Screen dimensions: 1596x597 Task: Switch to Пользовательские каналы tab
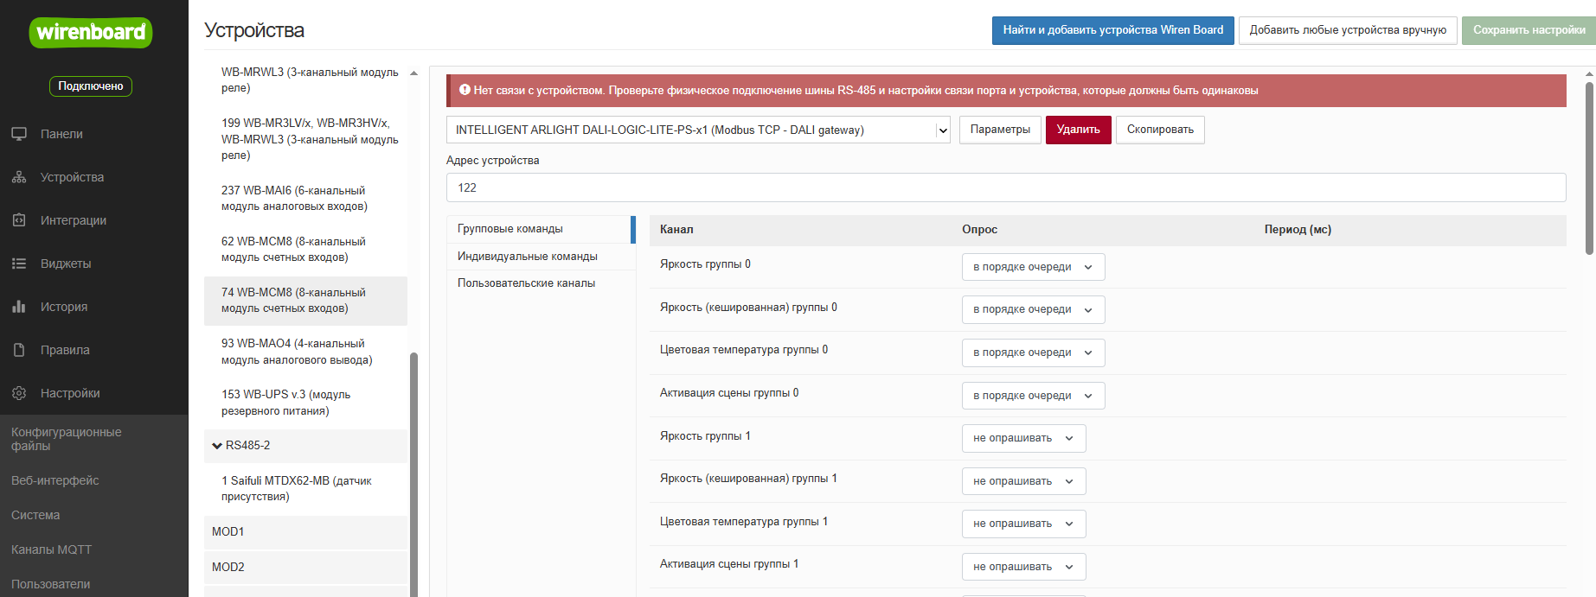click(x=526, y=283)
